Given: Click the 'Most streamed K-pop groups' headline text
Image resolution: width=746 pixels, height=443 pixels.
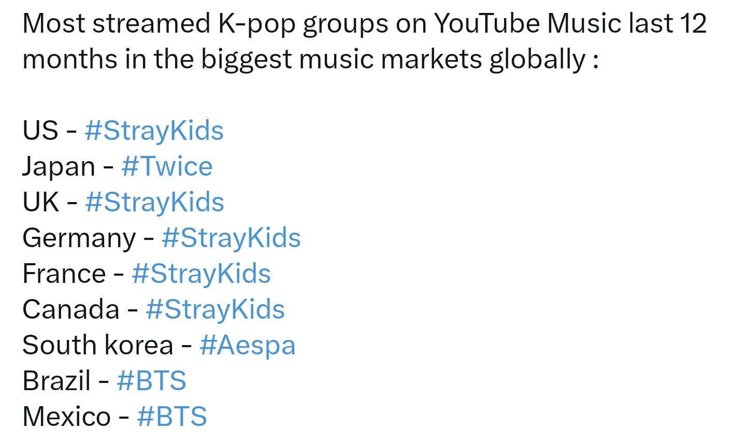Looking at the screenshot, I should click(x=206, y=24).
